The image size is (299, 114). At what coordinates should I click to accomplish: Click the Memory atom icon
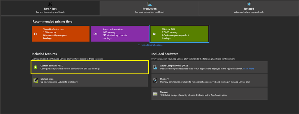155,80
